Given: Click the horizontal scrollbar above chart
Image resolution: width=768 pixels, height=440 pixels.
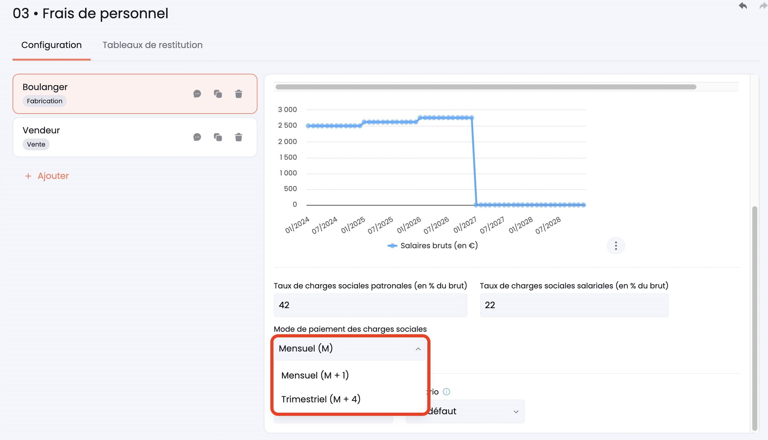Looking at the screenshot, I should click(486, 87).
